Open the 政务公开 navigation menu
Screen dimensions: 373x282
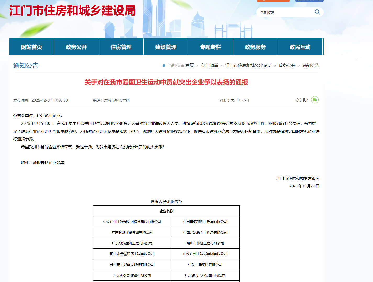(76, 47)
